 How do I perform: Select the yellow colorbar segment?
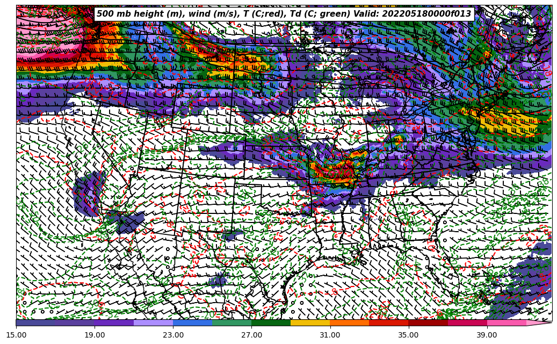pyautogui.click(x=310, y=322)
